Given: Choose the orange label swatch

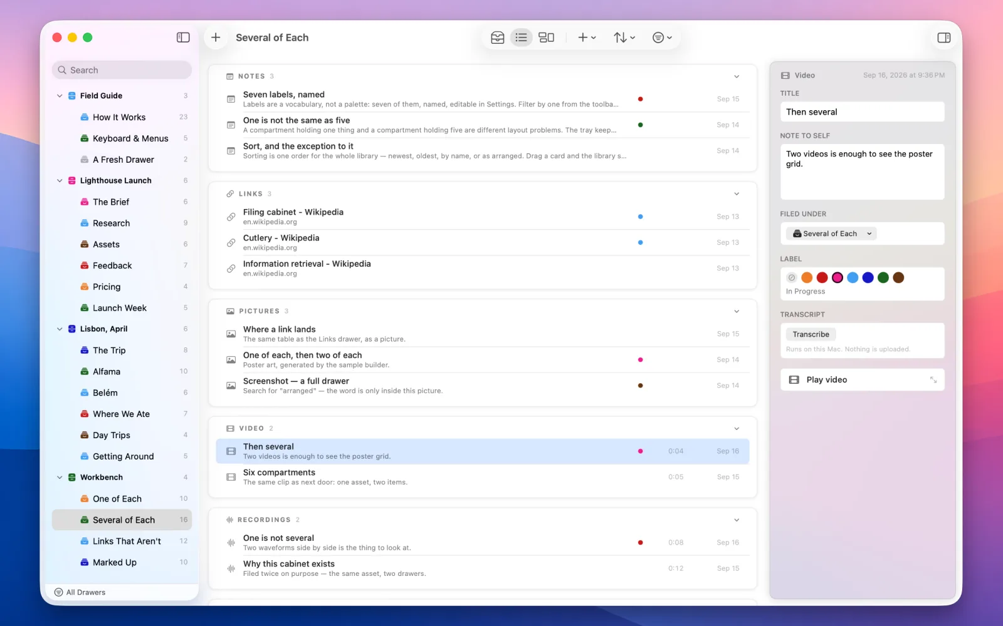Looking at the screenshot, I should click(x=807, y=277).
